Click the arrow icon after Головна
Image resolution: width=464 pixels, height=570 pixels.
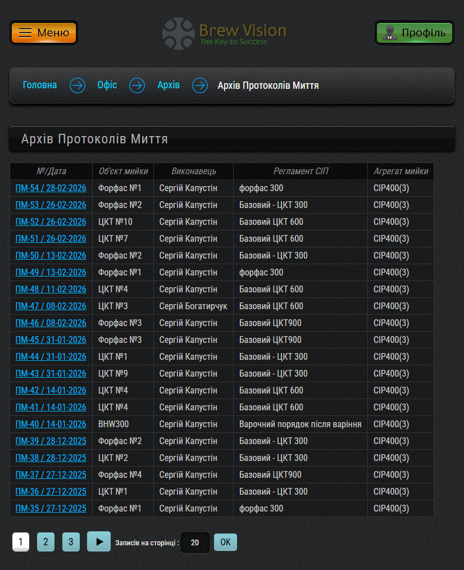click(x=78, y=85)
